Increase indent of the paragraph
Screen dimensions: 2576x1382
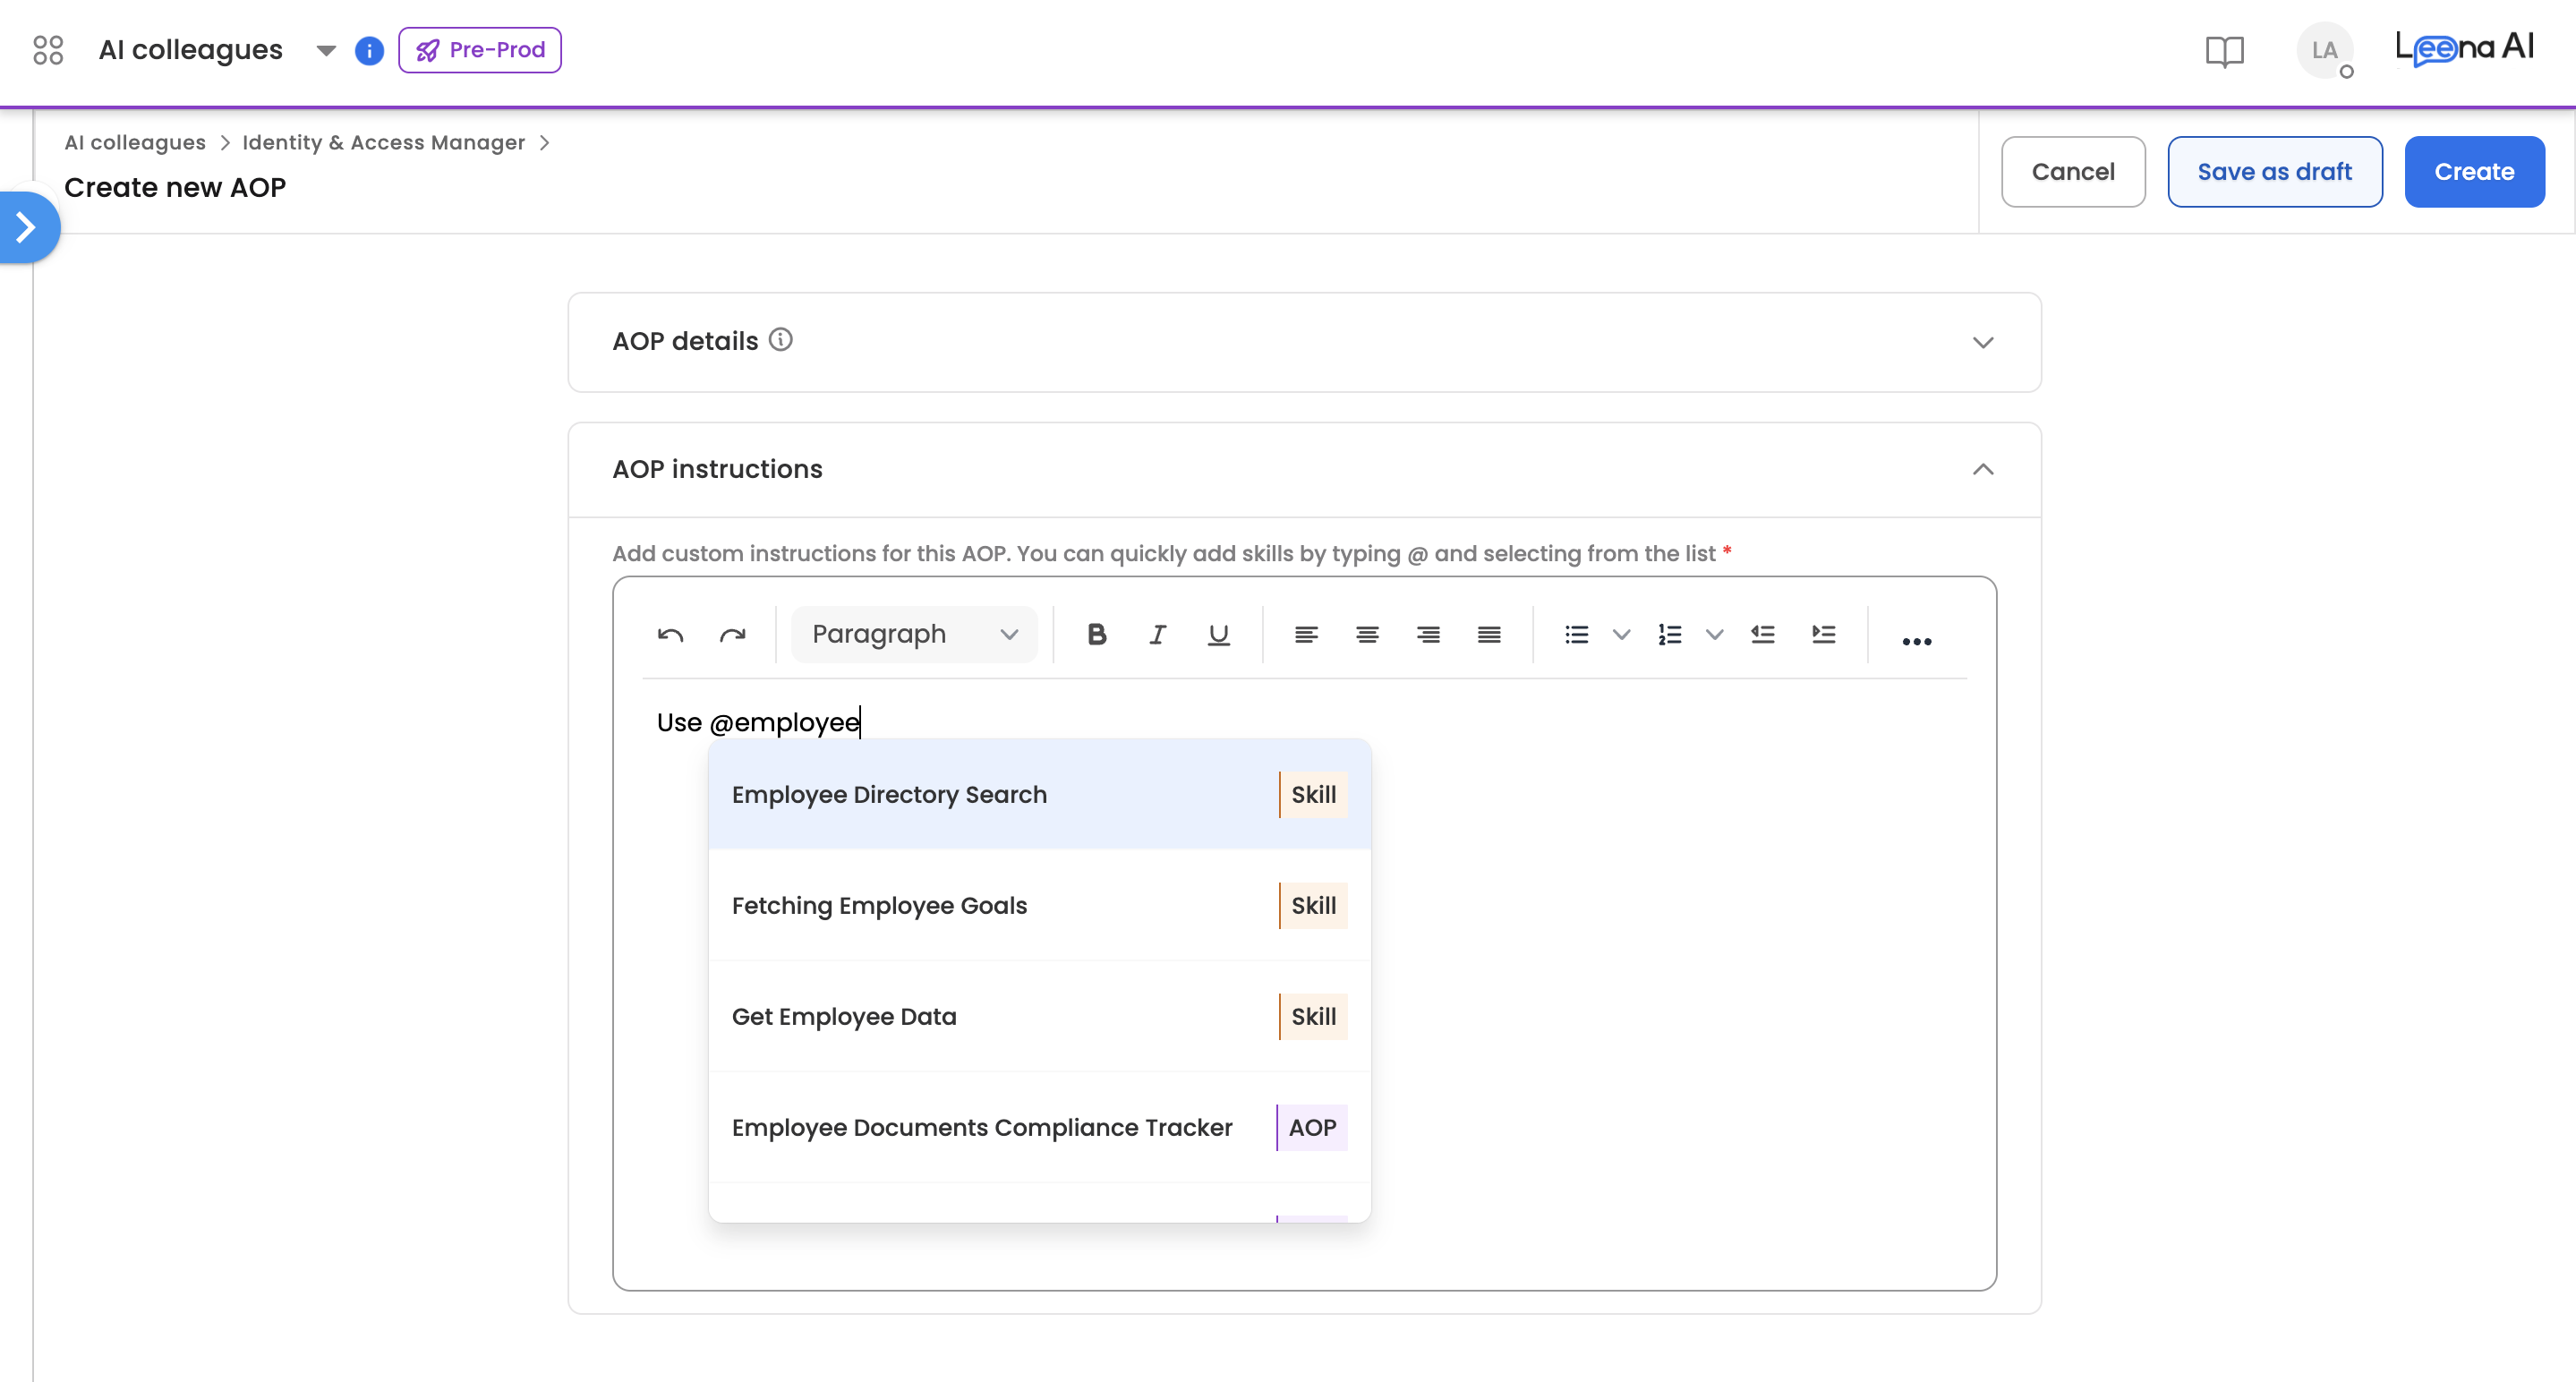tap(1823, 635)
